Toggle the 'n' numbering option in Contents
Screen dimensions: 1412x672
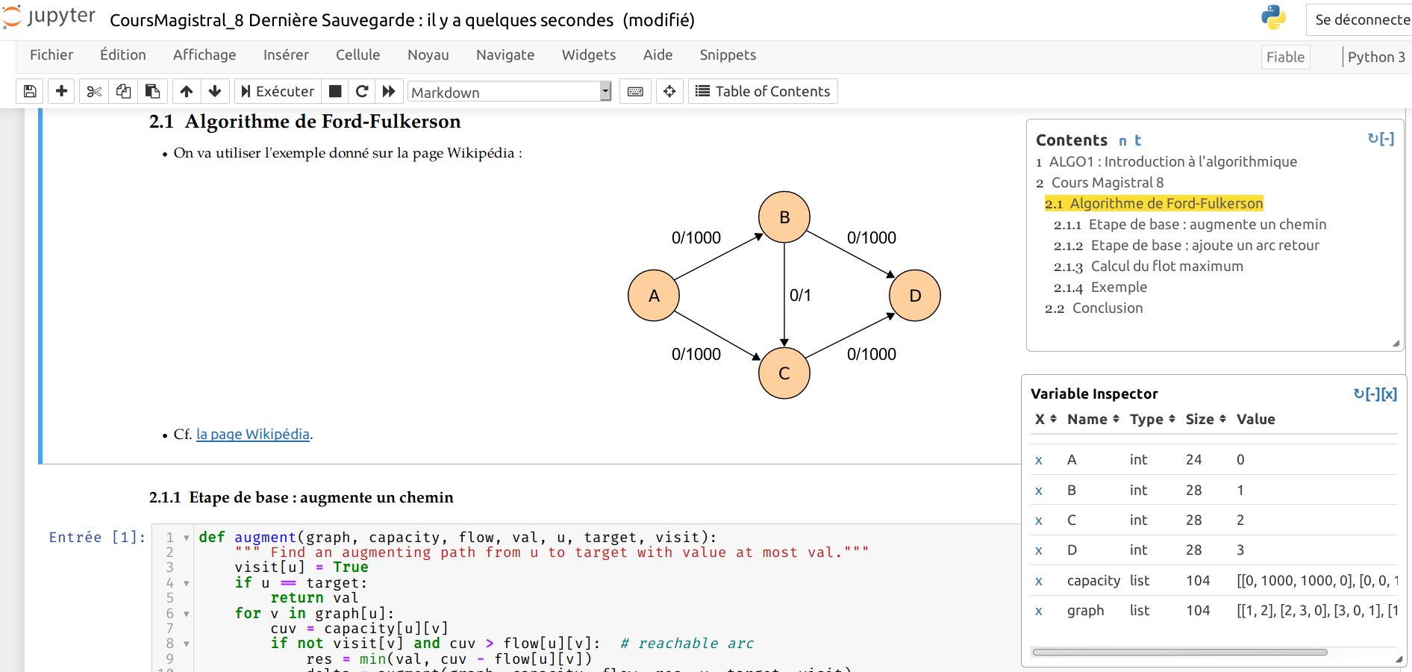click(x=1122, y=140)
